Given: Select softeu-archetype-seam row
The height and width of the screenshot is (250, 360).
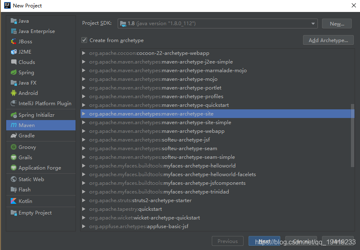Looking at the screenshot, I should tap(217, 149).
